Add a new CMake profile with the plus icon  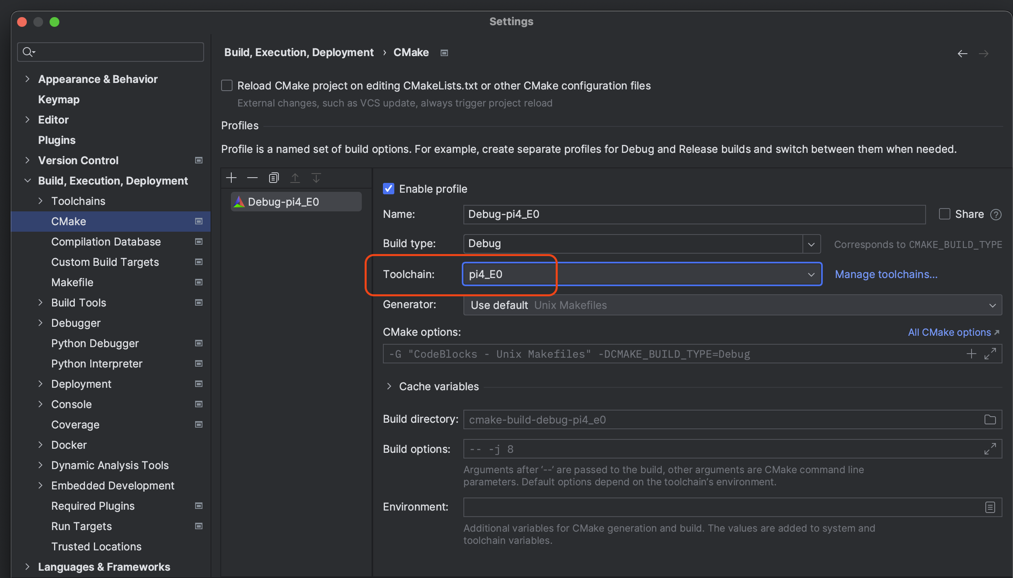point(231,178)
